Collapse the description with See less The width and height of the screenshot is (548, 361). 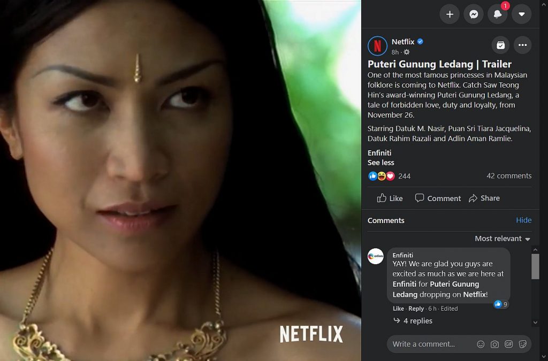[x=380, y=163]
